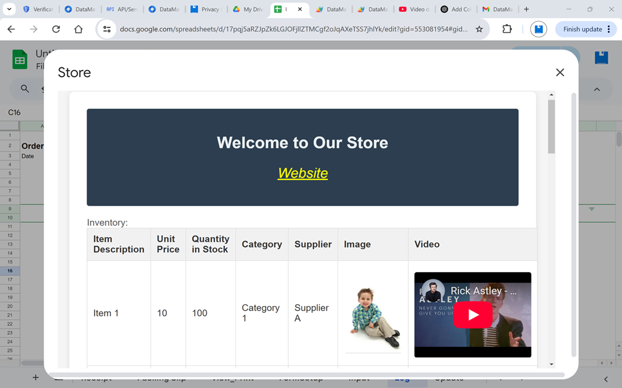The image size is (622, 388).
Task: Click the Name Box showing C16
Action: tap(15, 112)
